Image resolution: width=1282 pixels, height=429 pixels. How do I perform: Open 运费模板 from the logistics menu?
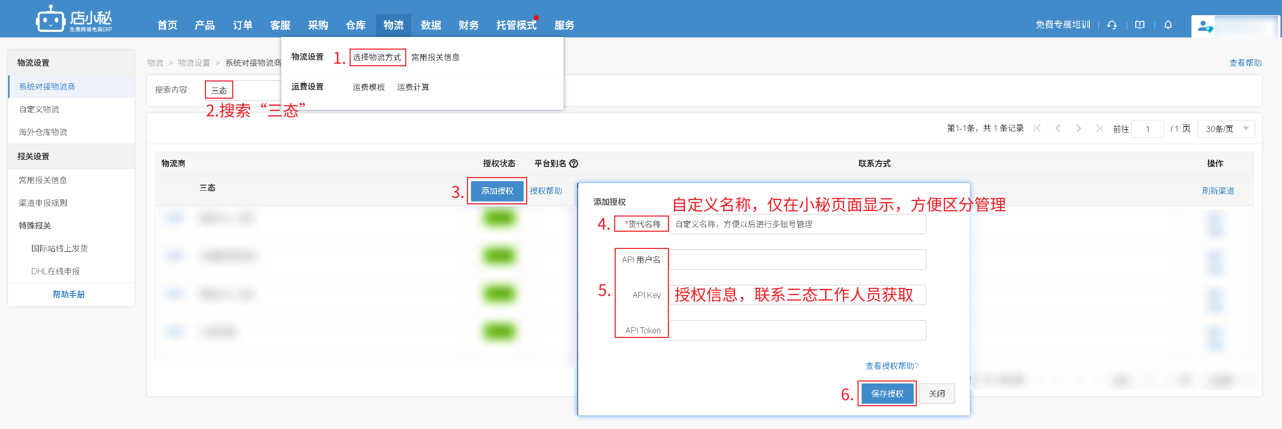pyautogui.click(x=368, y=87)
